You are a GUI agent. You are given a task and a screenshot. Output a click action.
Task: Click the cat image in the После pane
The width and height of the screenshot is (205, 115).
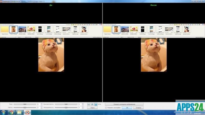pos(154,55)
